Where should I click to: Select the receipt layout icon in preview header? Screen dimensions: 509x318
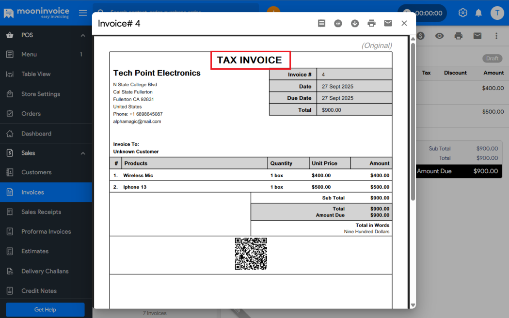click(x=321, y=23)
